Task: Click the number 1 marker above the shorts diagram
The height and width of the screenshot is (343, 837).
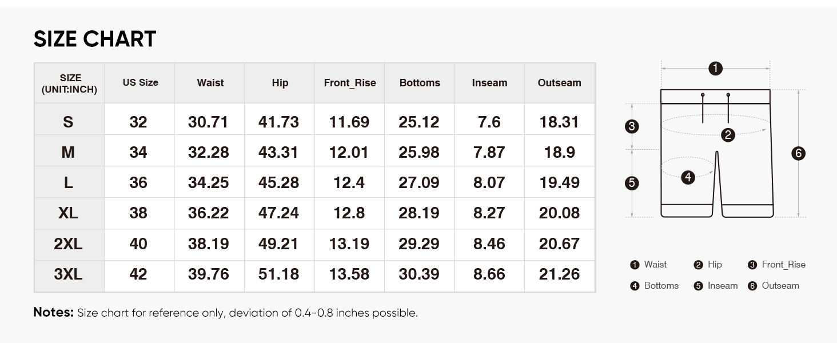Action: (715, 69)
